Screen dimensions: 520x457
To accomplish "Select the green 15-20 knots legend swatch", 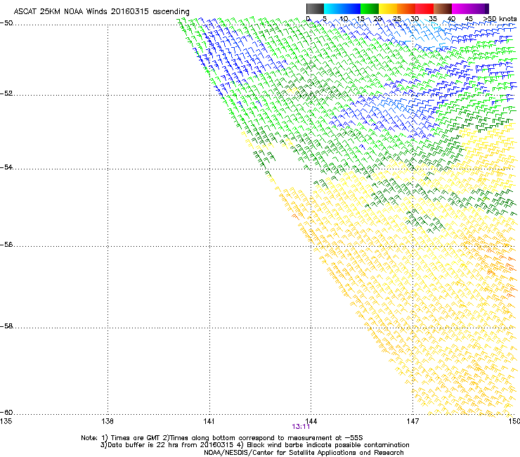I will [370, 8].
